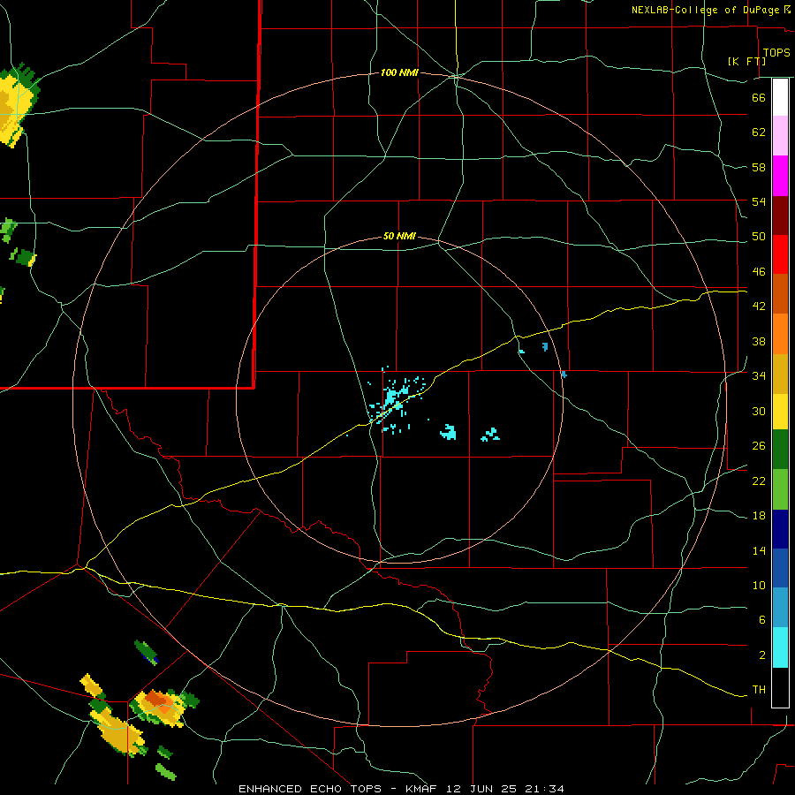Viewport: 795px width, 795px height.
Task: Click the yellow storm echo at northwest edge
Action: point(16,105)
